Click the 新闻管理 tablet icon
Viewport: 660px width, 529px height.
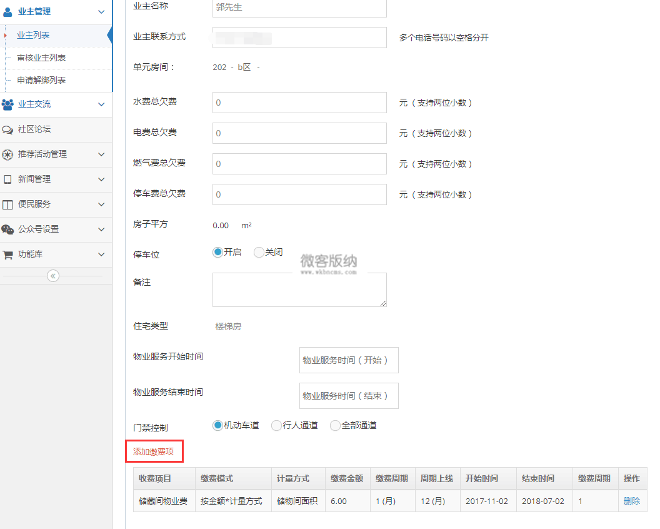point(7,179)
